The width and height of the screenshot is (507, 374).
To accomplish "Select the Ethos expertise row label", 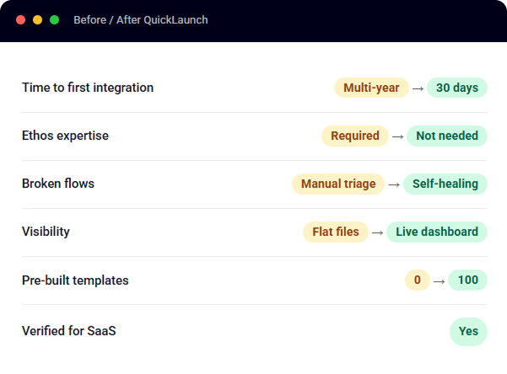I will (x=65, y=136).
